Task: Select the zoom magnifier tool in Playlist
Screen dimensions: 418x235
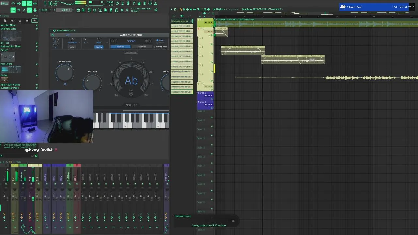Action: pyautogui.click(x=205, y=9)
